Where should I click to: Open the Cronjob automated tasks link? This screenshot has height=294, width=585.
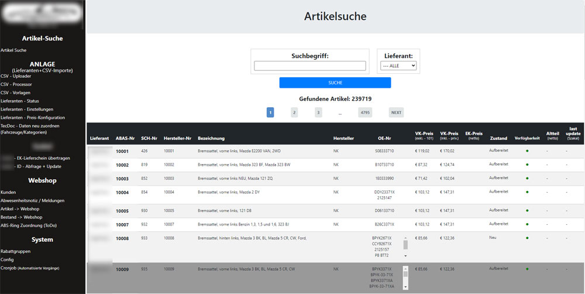pos(29,268)
